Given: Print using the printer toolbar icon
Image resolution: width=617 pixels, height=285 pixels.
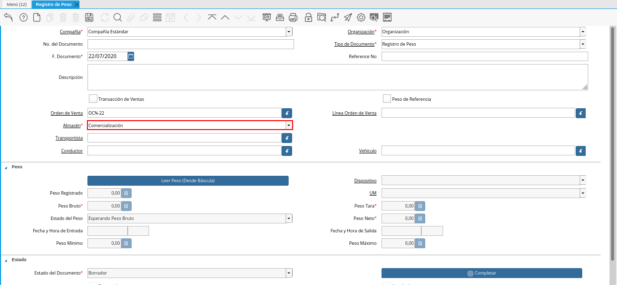Looking at the screenshot, I should 293,17.
